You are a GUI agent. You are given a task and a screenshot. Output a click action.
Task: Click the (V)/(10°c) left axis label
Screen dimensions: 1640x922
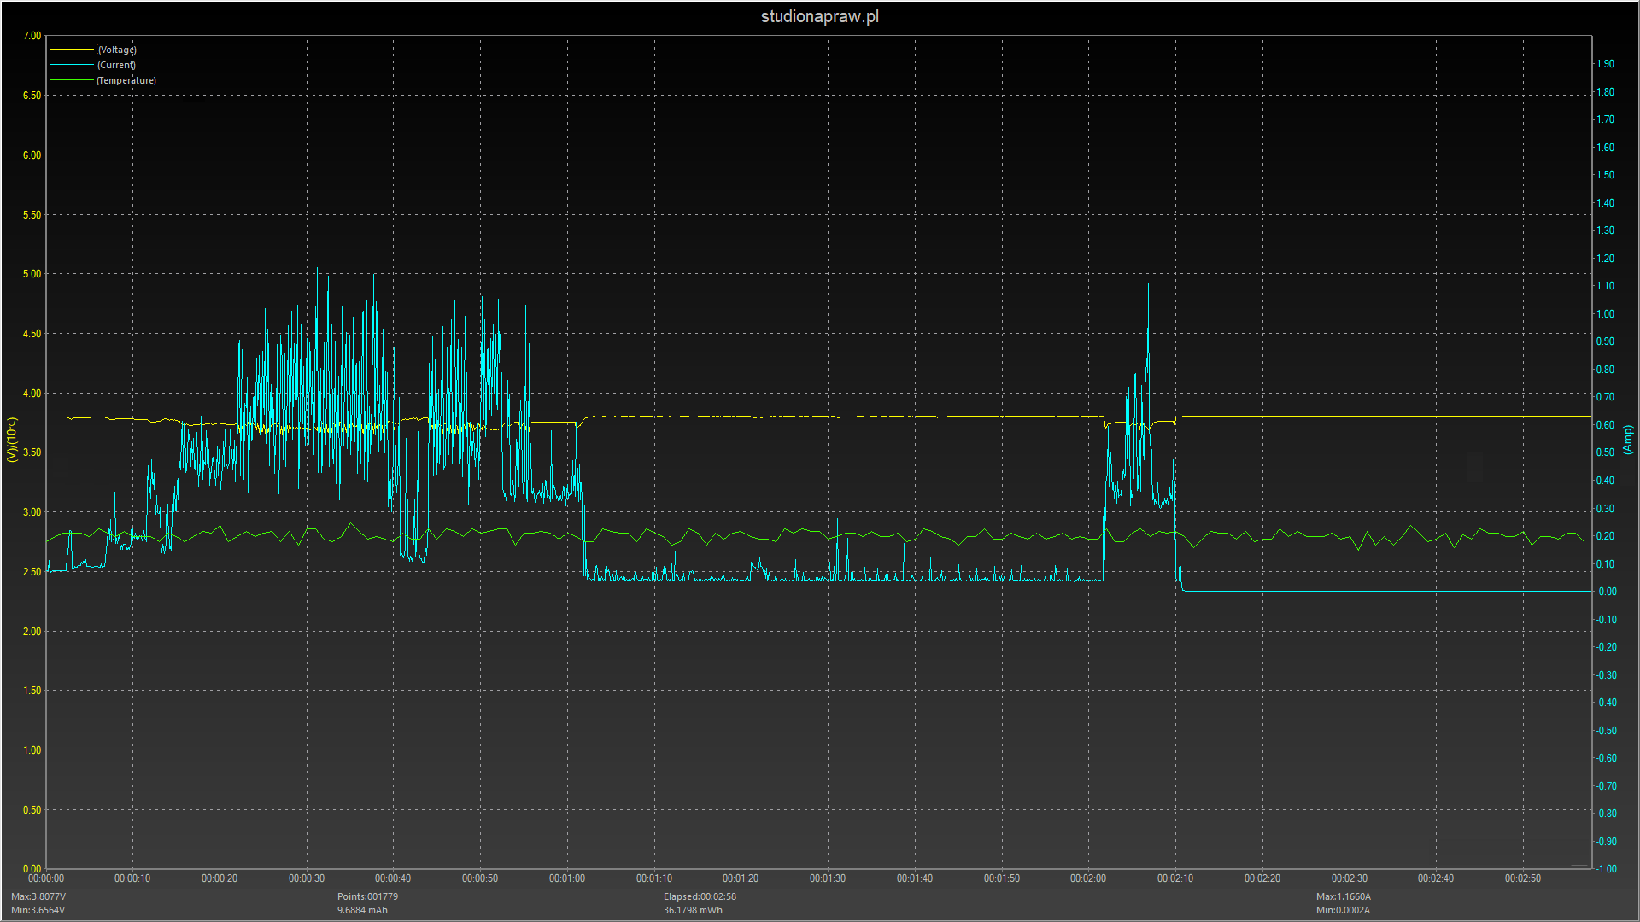(12, 440)
